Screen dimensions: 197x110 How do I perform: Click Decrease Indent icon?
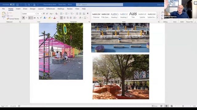pos(77,13)
